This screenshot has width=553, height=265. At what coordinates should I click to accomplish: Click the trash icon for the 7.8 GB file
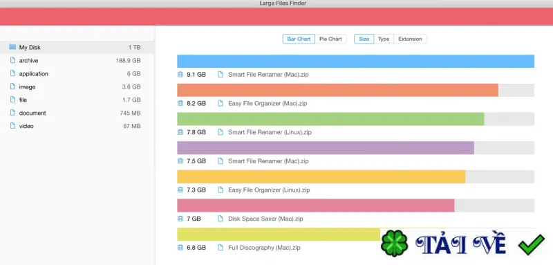pos(180,132)
